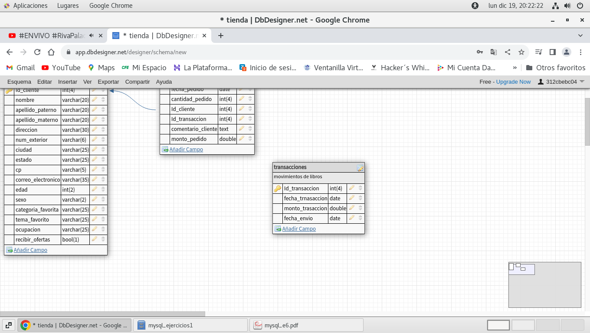590x333 pixels.
Task: Click pencil icon for monto_pedido row
Action: (241, 139)
